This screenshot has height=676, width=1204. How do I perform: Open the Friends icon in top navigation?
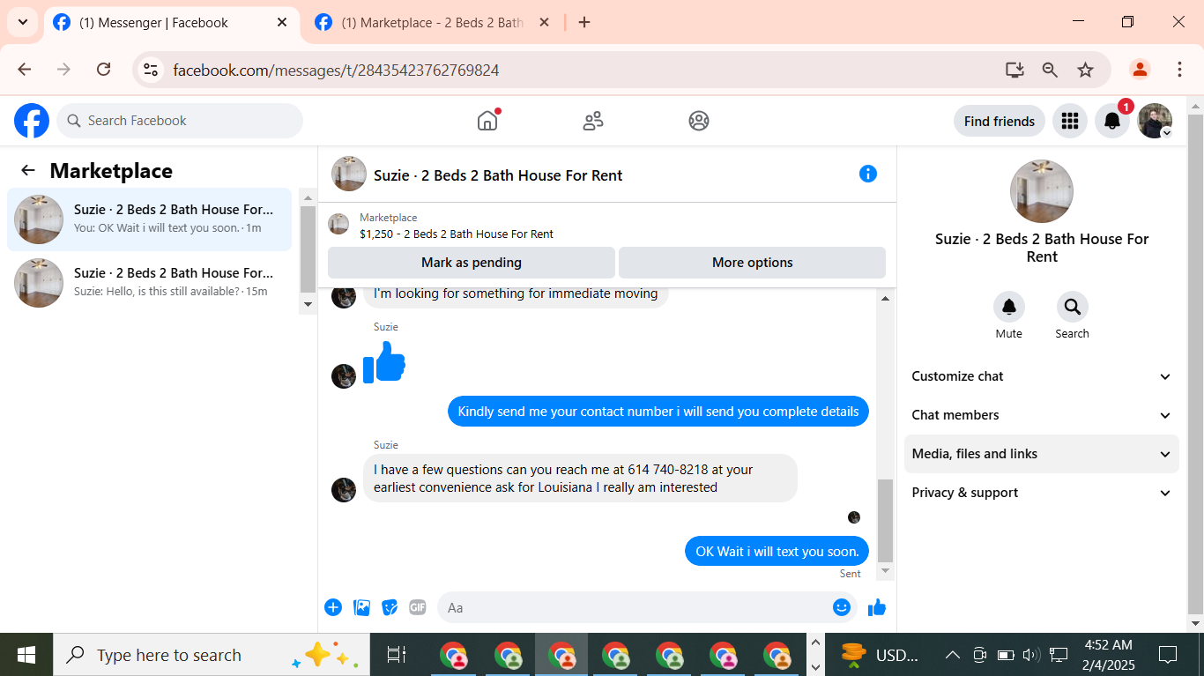[593, 121]
